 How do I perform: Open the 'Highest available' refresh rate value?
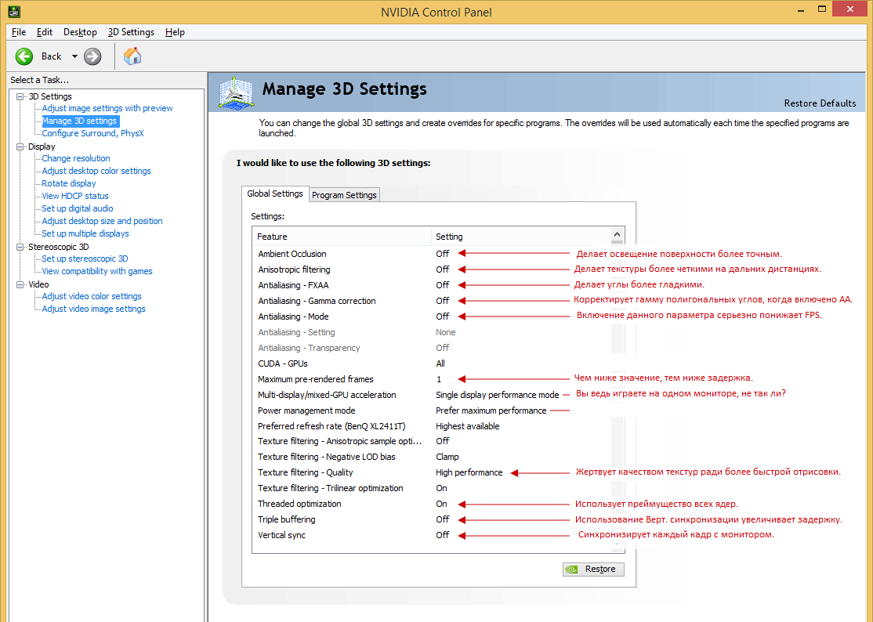(468, 426)
